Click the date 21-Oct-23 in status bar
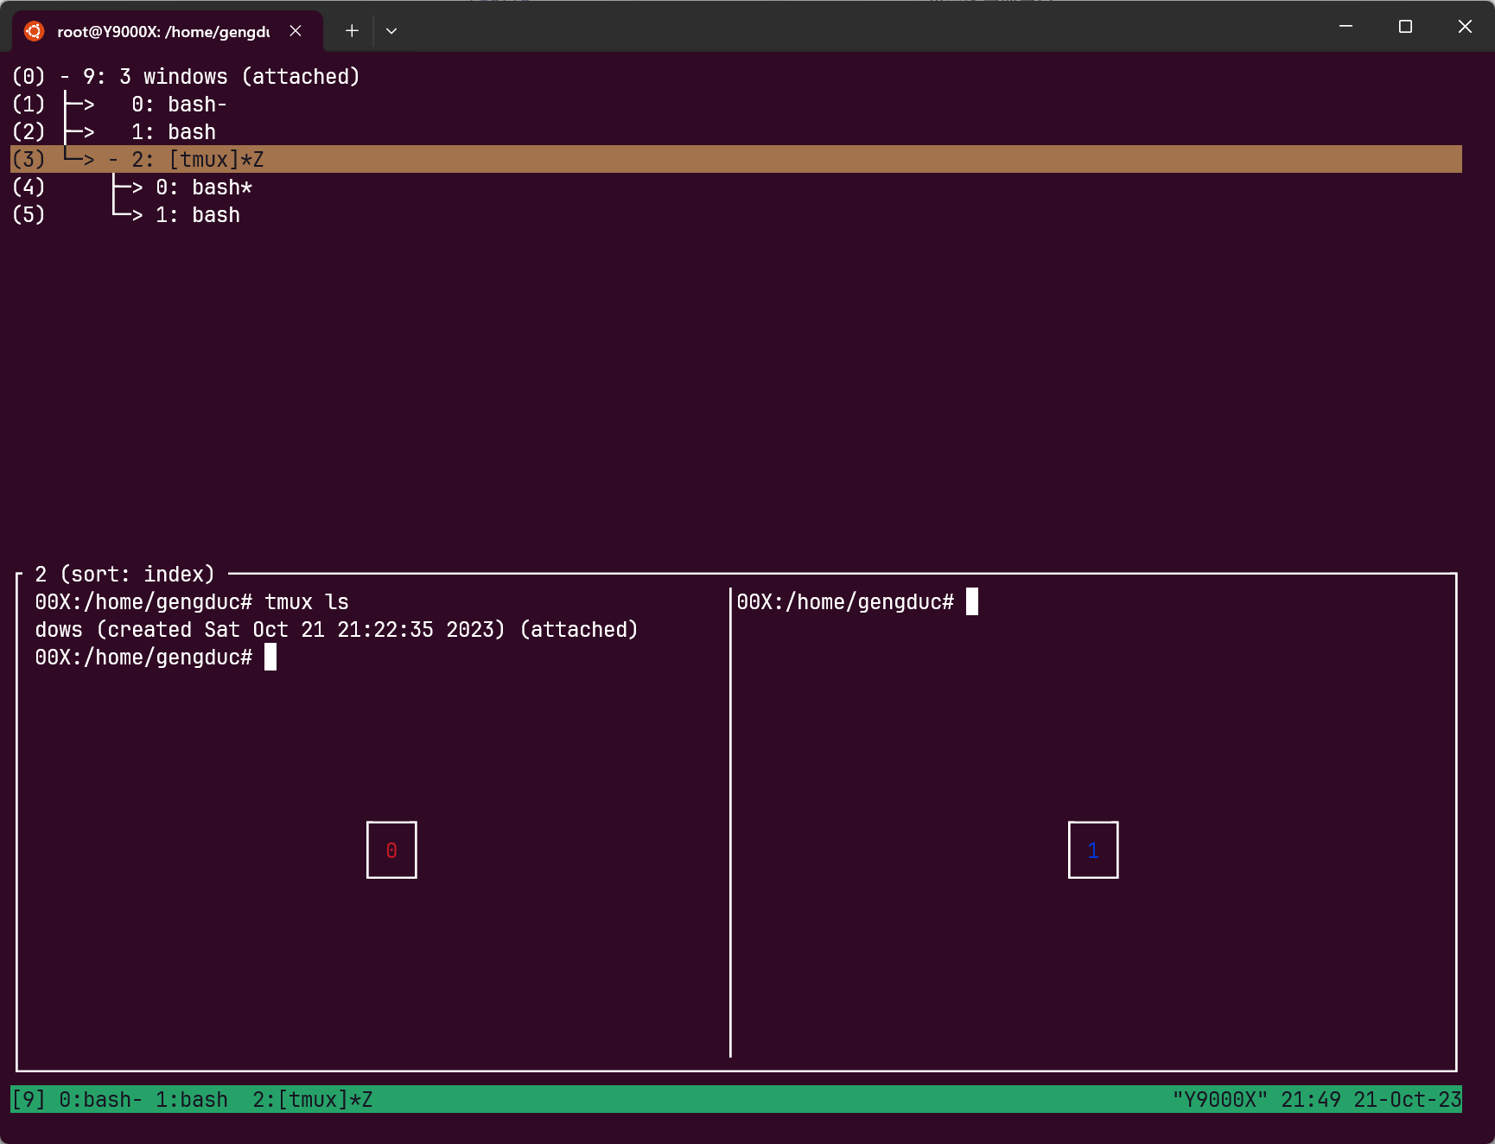 pos(1408,1100)
